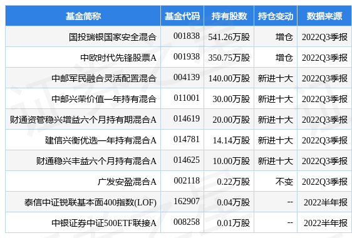The width and height of the screenshot is (352, 238).
Task: Click the 数据来源 column header
Action: (324, 16)
